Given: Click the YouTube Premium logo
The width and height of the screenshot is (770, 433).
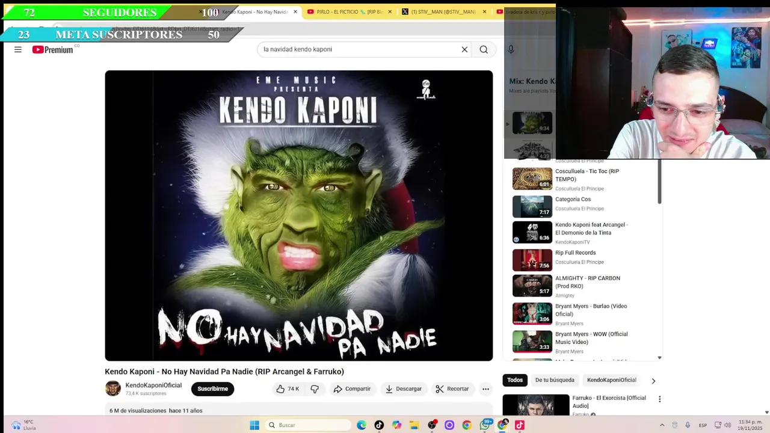Looking at the screenshot, I should 53,49.
